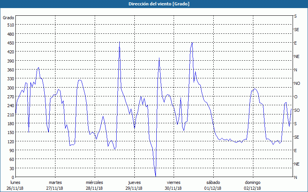
Task: Click the 180 value on the left axis
Action: pos(11,123)
